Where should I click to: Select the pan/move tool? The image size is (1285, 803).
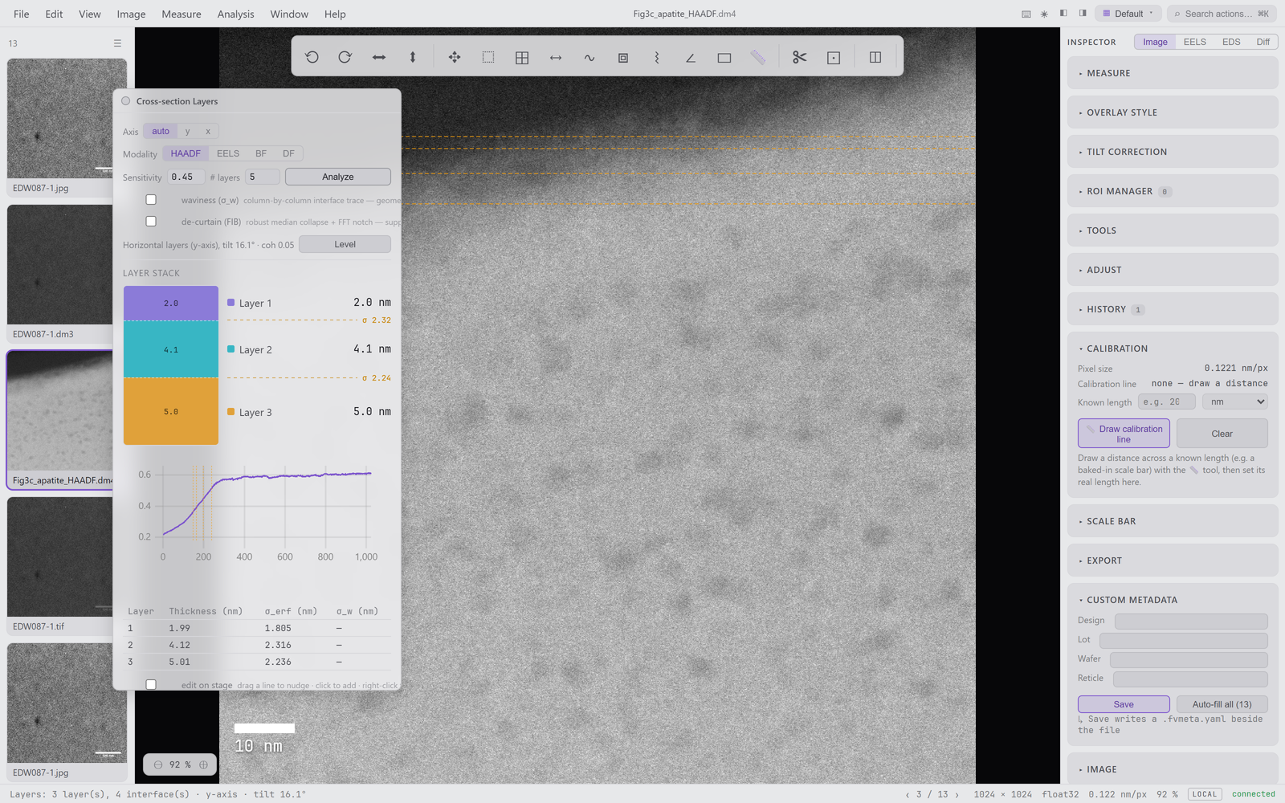click(x=455, y=57)
